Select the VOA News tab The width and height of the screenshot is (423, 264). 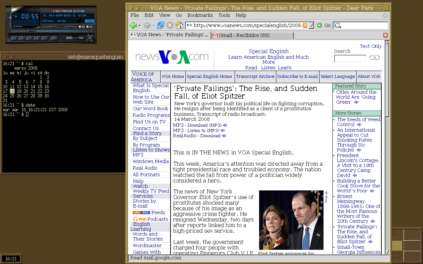[x=170, y=35]
